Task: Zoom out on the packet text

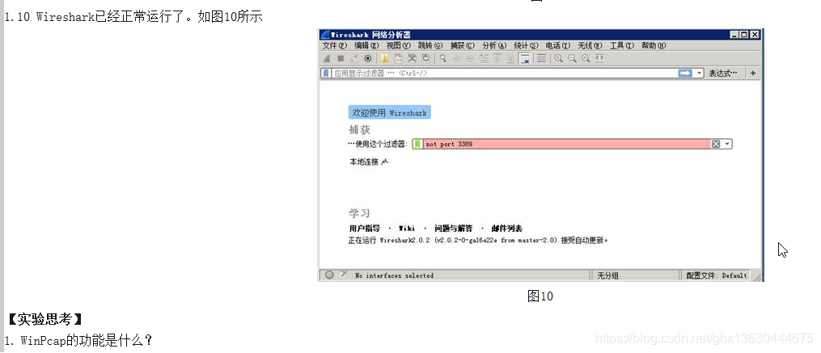Action: 573,59
